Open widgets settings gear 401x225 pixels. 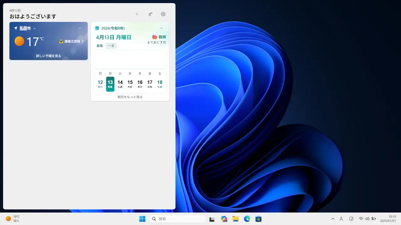163,14
